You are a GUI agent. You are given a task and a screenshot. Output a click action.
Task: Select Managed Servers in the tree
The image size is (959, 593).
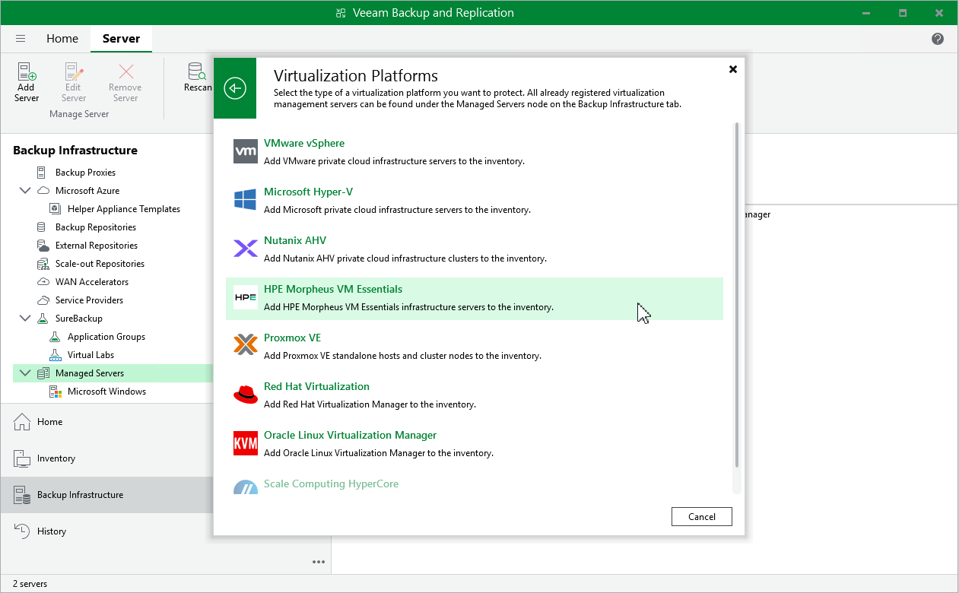(x=90, y=373)
